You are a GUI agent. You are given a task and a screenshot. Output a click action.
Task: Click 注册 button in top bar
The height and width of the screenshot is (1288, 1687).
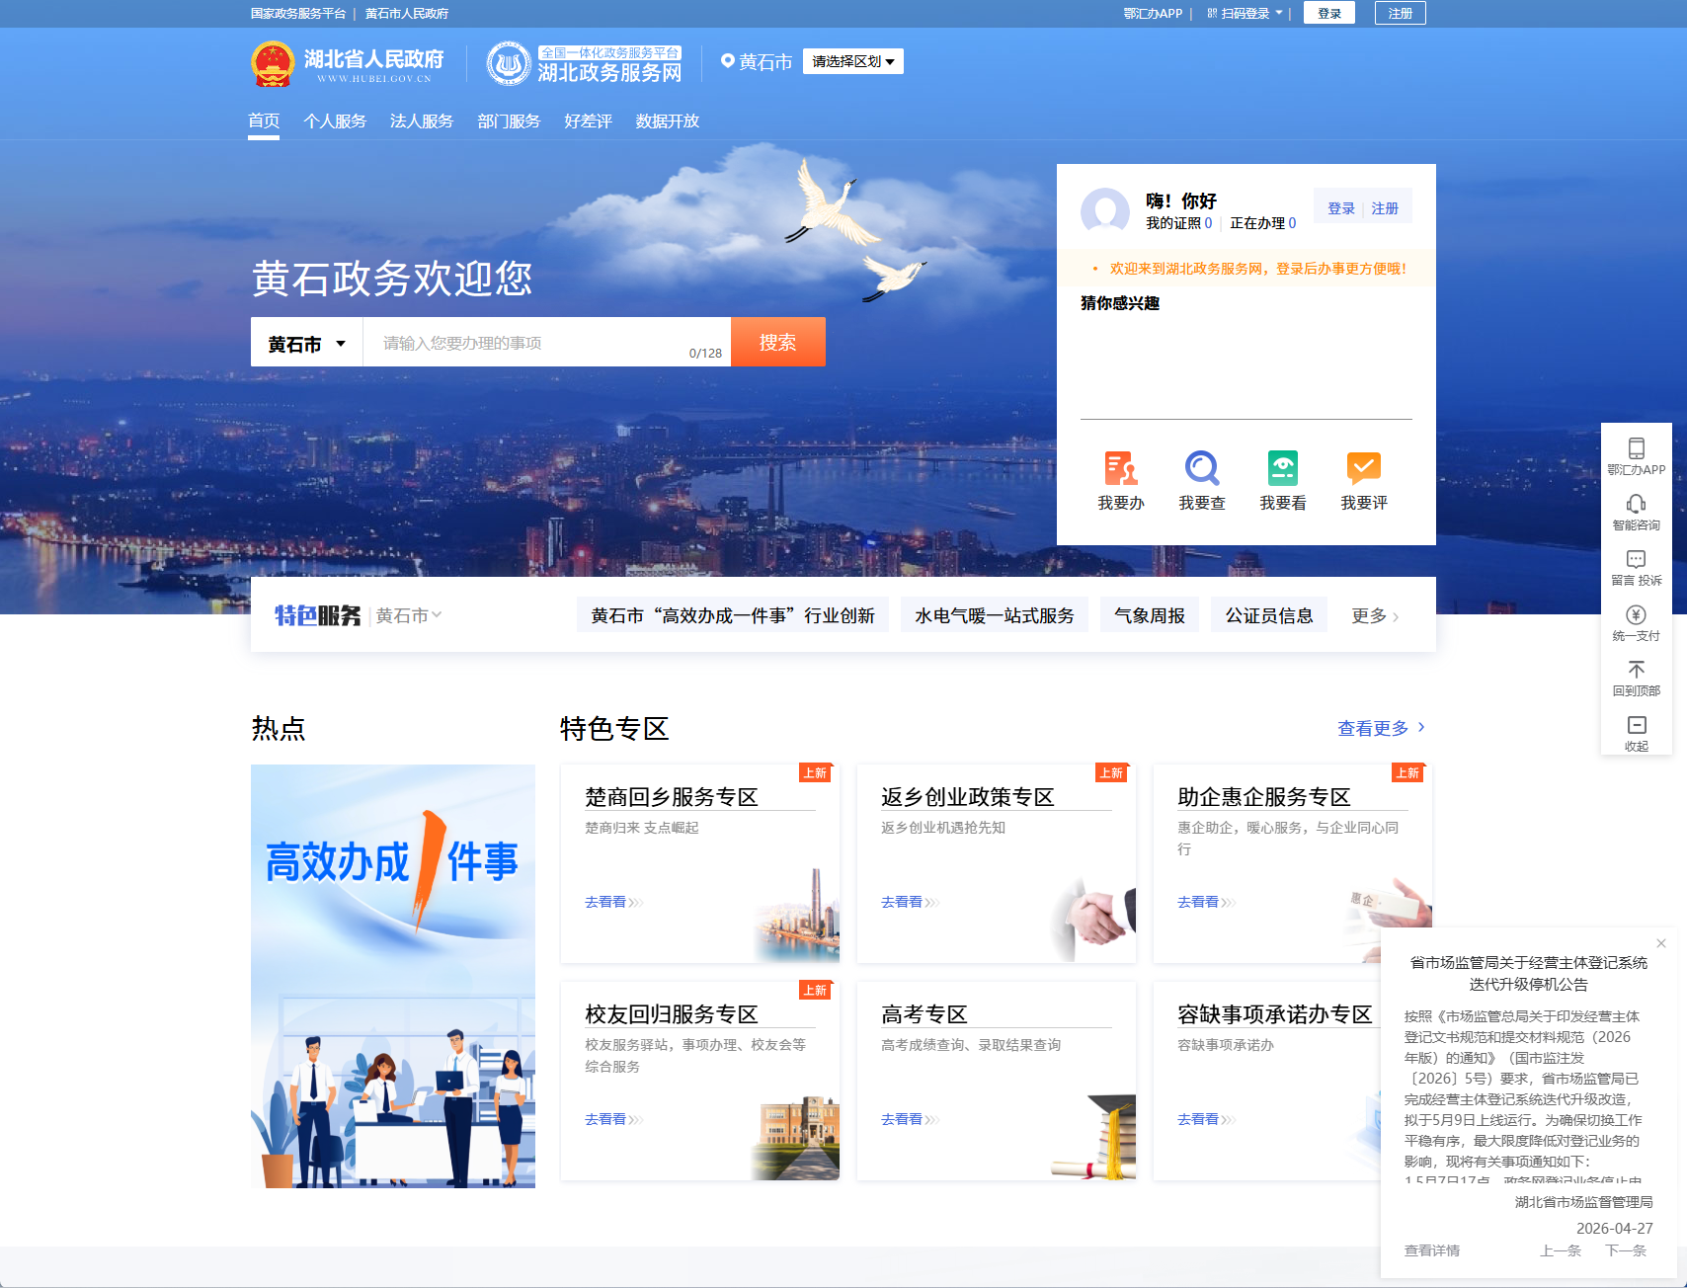click(x=1401, y=13)
